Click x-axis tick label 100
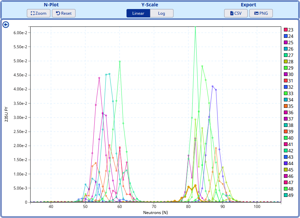Screen dimensions: 300x218 pyautogui.click(x=257, y=207)
